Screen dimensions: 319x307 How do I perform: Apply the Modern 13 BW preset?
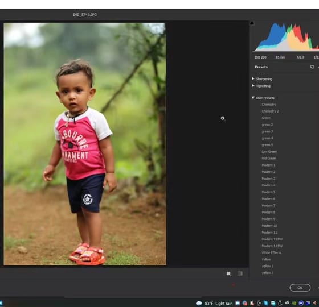pos(272,239)
